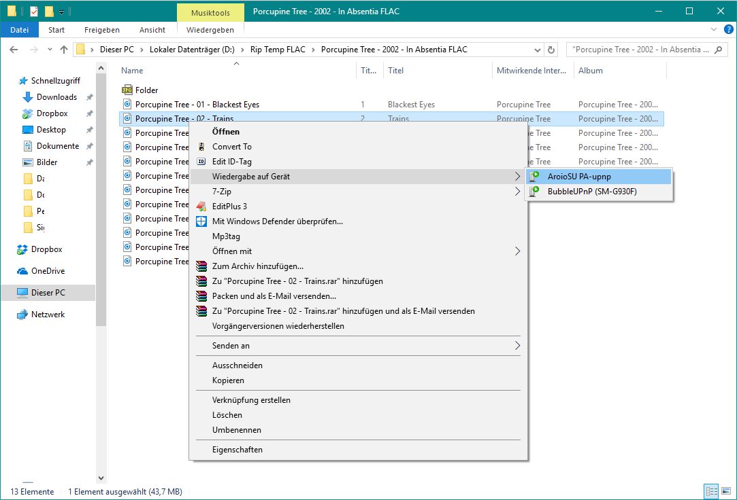Open the address bar history dropdown
Screen dimensions: 737x500
tap(537, 50)
